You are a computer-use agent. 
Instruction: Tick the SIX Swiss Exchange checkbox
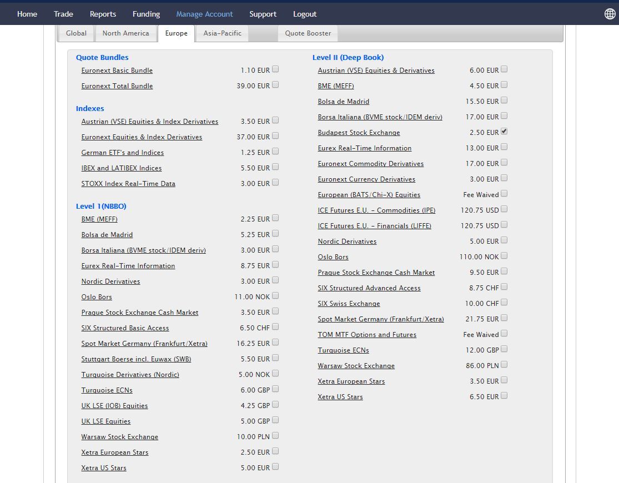tap(504, 303)
